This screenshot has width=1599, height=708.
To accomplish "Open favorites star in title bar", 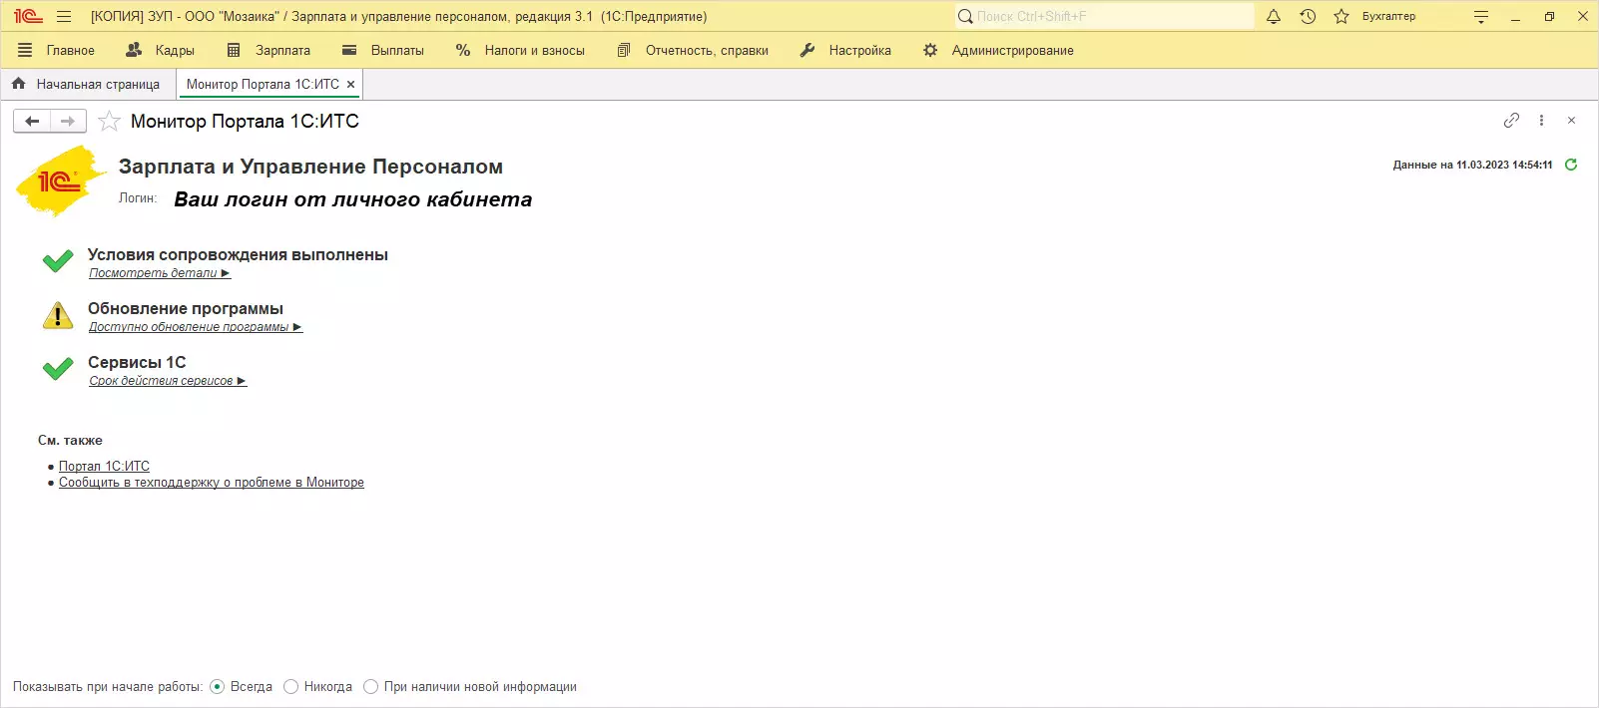I will (x=1341, y=16).
